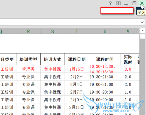Select the 19:00-20:00 time cell
The image size is (146, 115).
[105, 100]
